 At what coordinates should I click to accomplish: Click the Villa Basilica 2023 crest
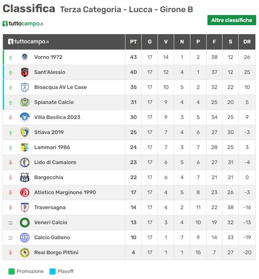tap(25, 117)
